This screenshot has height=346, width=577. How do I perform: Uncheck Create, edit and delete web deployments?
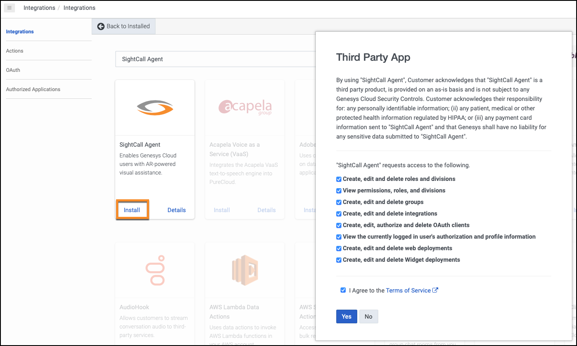point(339,248)
